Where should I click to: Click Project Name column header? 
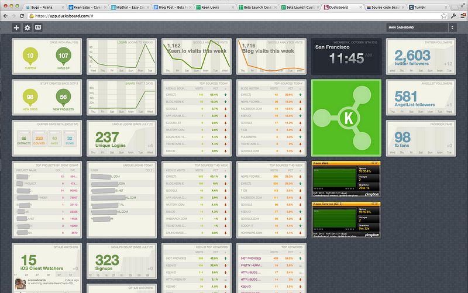26,170
